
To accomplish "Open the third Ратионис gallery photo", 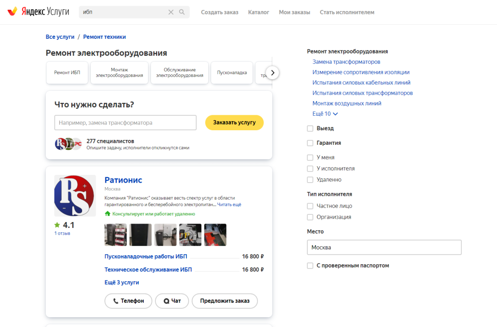I will pyautogui.click(x=166, y=235).
